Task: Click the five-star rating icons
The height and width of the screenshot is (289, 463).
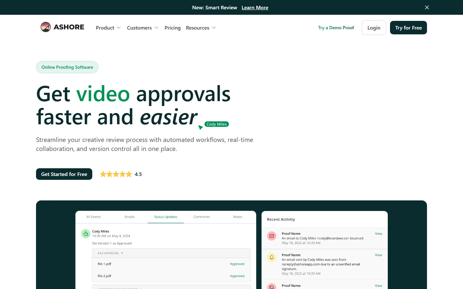Action: click(116, 174)
